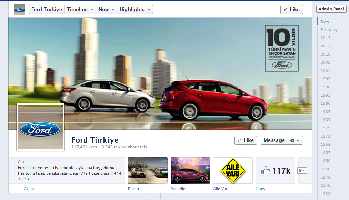Expand the Now dropdown in header
The height and width of the screenshot is (200, 349).
point(107,10)
